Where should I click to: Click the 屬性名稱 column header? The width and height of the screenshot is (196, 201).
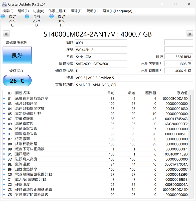(54, 93)
